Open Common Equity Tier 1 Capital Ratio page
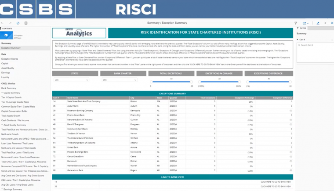 [18, 107]
